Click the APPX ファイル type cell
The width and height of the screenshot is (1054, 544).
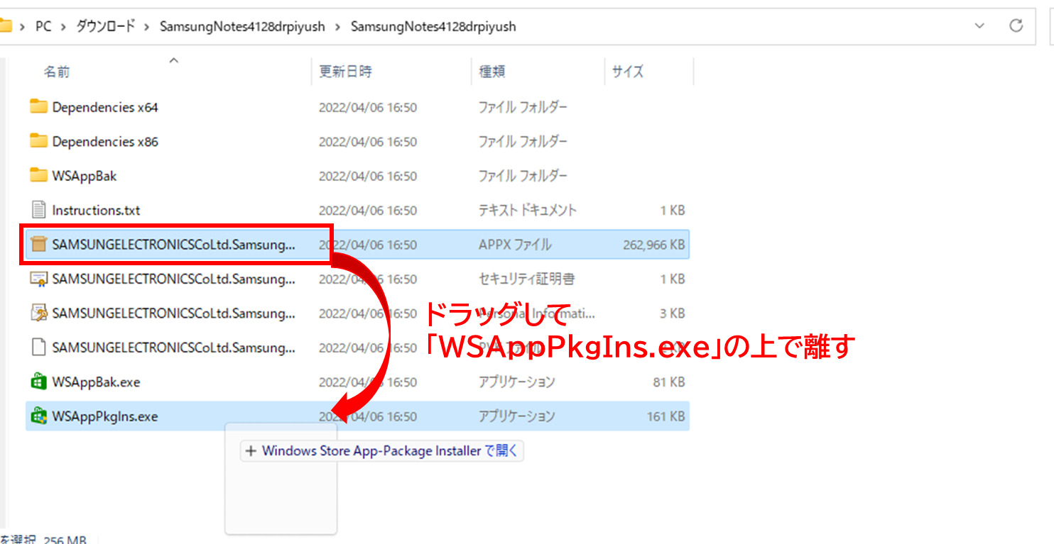515,245
